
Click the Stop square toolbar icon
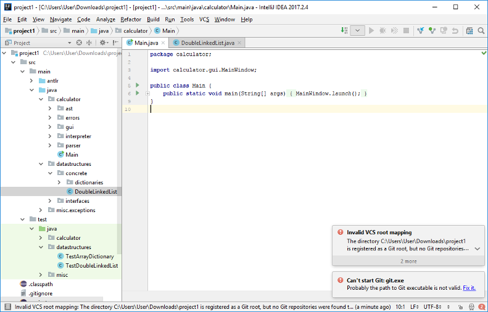pos(406,30)
